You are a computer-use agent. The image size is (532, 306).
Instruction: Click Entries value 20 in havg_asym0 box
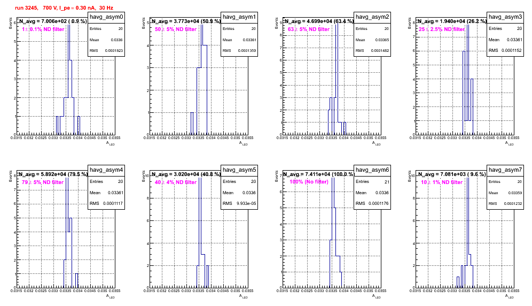(x=121, y=28)
